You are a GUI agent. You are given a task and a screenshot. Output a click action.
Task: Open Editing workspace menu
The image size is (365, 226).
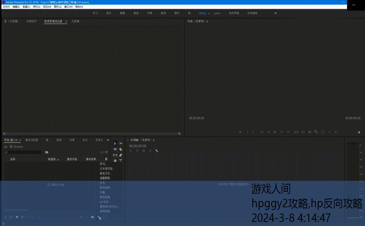tap(209, 13)
